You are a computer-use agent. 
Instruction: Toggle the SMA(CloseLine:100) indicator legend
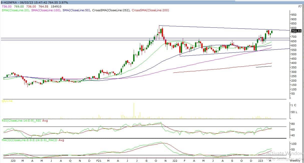point(46,10)
